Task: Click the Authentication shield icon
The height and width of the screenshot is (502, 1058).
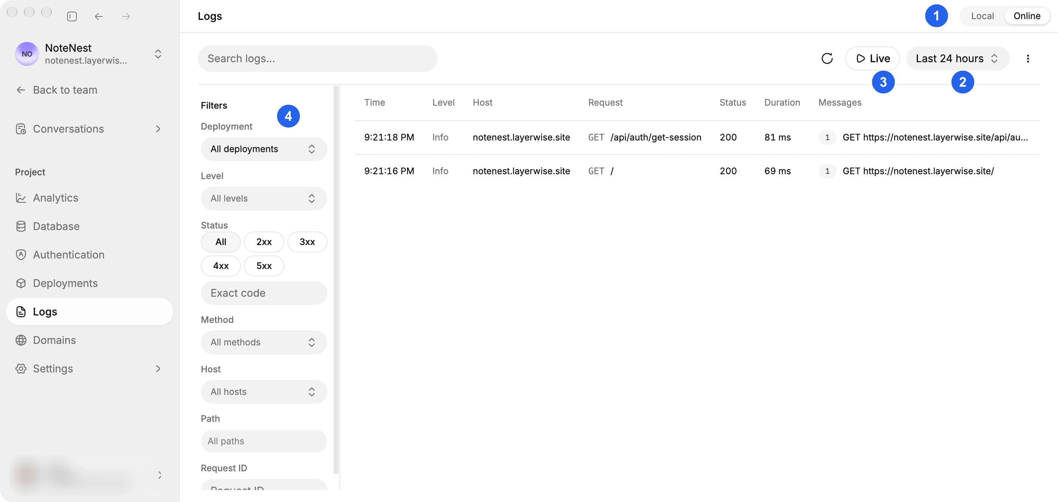Action: coord(21,255)
